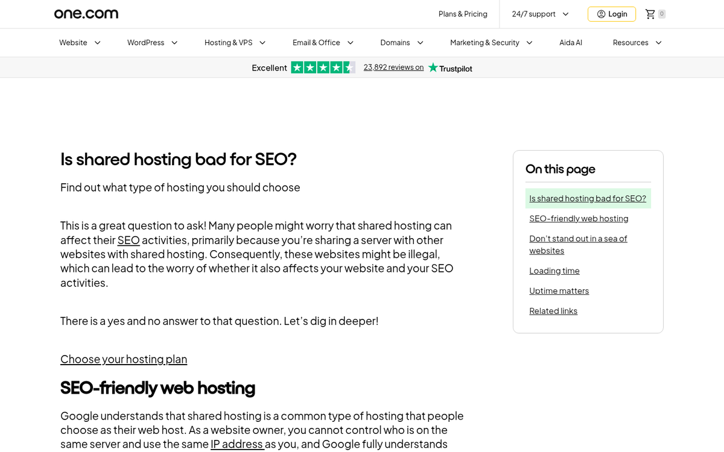
Task: Open the shopping cart
Action: click(650, 13)
